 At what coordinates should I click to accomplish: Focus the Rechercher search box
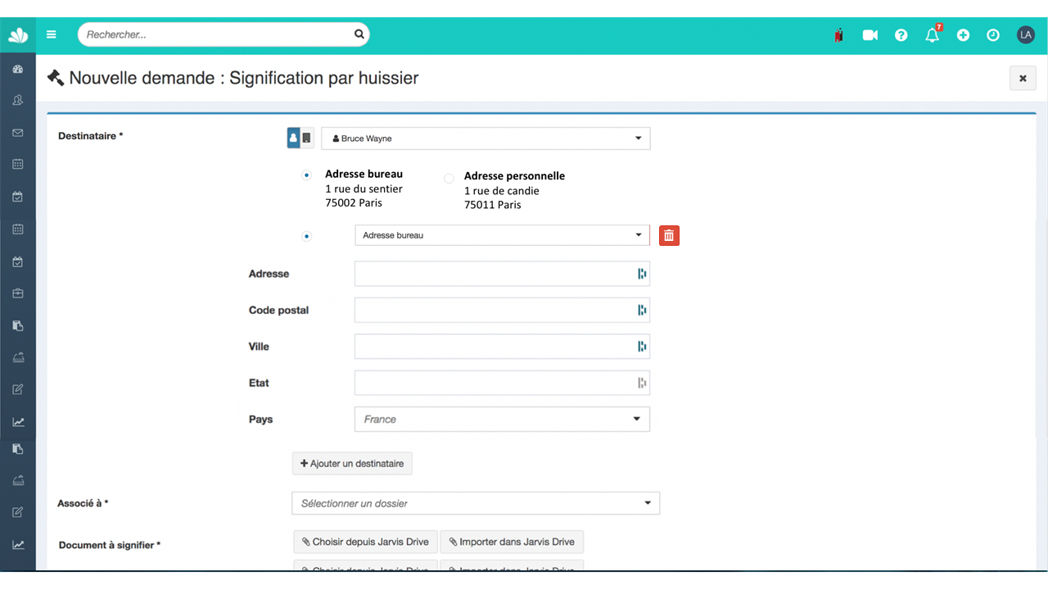(x=223, y=34)
